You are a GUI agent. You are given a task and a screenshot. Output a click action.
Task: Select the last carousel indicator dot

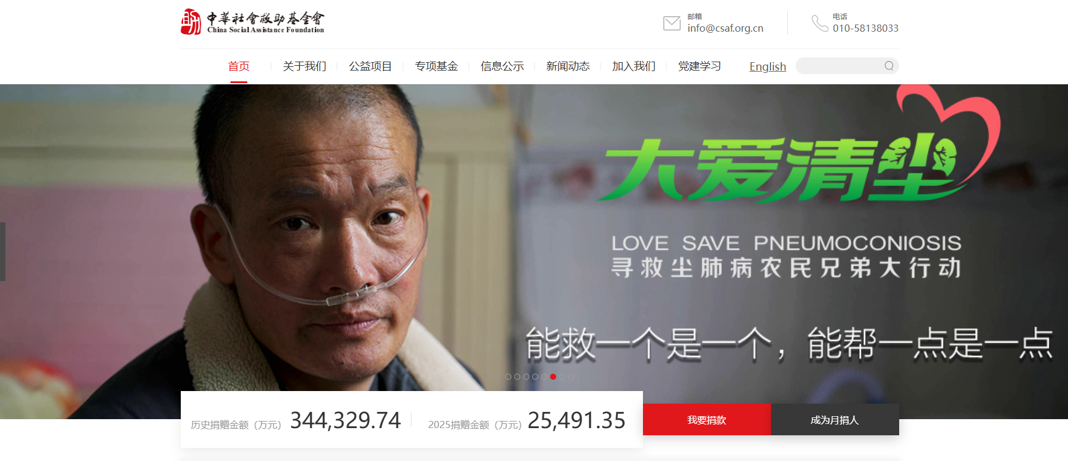click(571, 377)
